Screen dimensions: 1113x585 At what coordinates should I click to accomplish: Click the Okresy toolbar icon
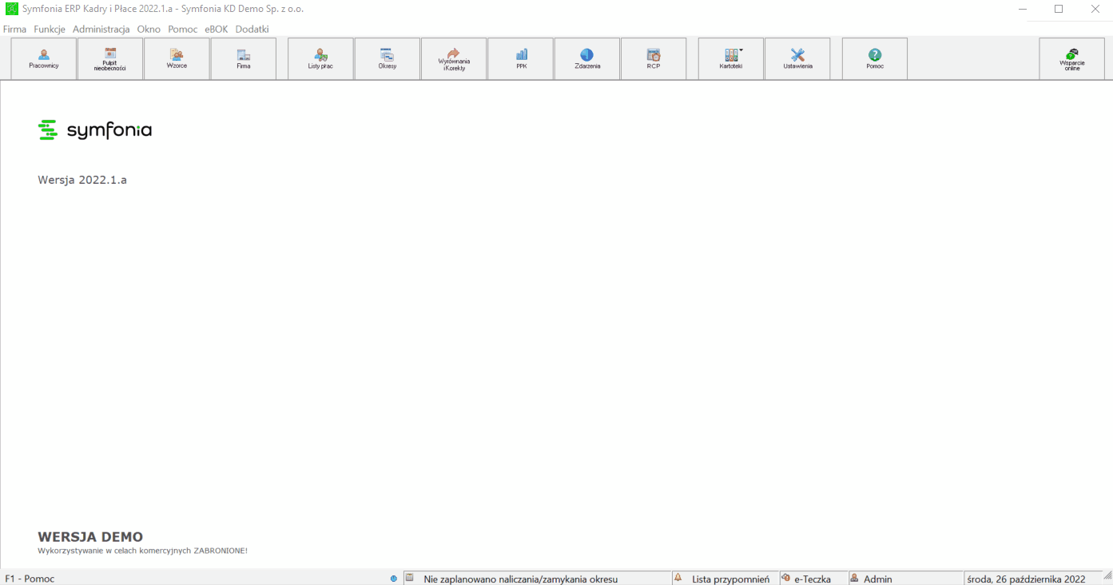(x=388, y=58)
